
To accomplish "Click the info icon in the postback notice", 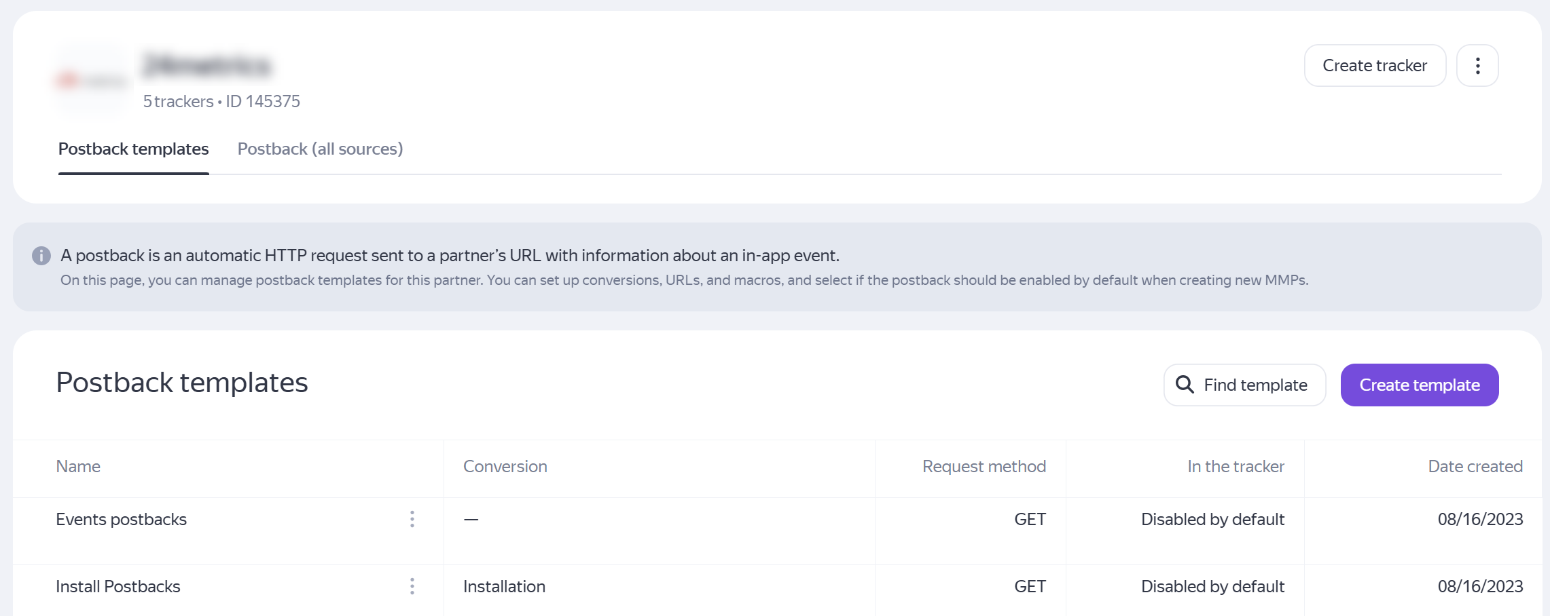I will pyautogui.click(x=41, y=256).
